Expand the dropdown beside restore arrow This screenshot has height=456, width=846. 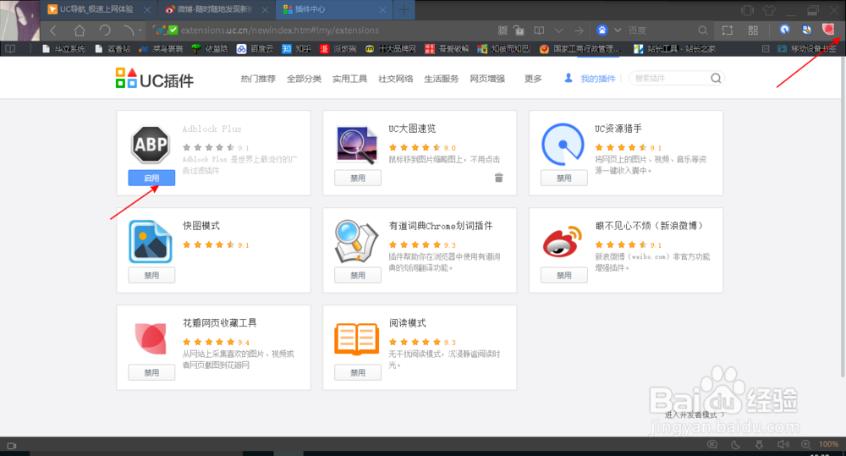point(140,30)
